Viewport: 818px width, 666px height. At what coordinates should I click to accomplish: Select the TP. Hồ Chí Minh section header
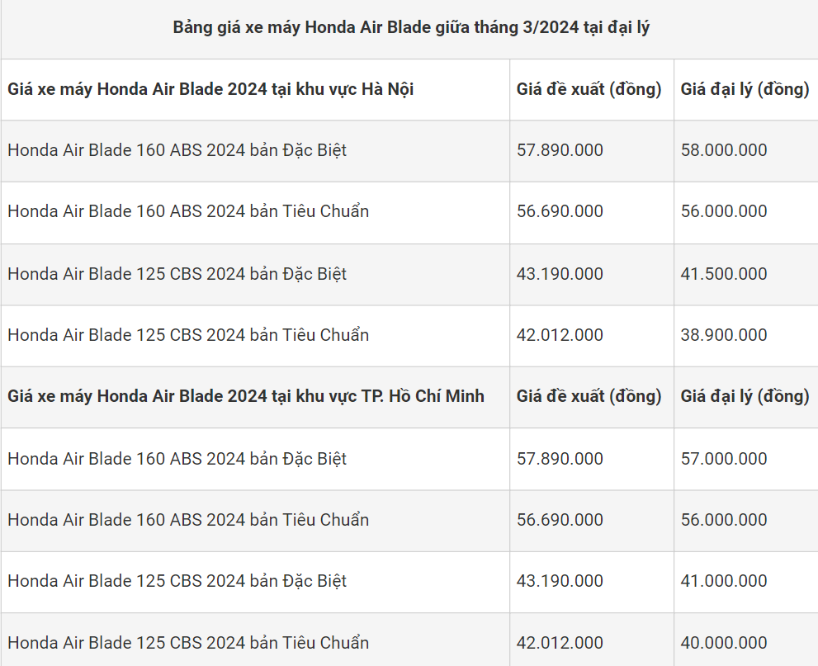[x=246, y=396]
